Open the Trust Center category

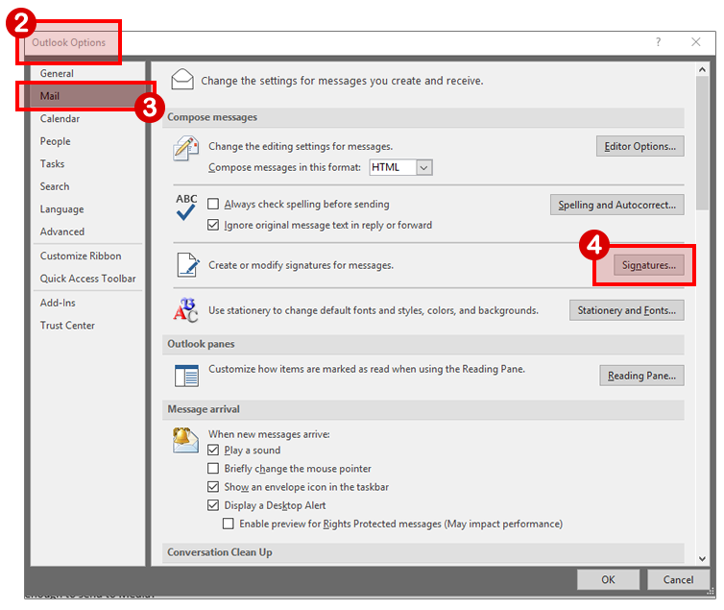pyautogui.click(x=87, y=326)
